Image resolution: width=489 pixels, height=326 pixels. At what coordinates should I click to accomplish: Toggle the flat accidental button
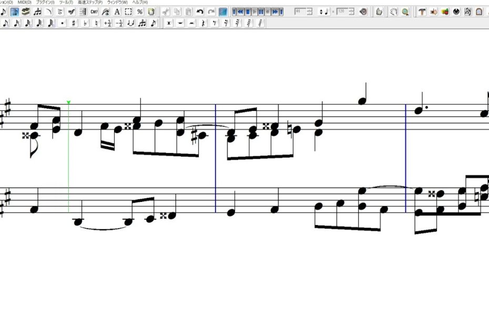click(x=85, y=23)
